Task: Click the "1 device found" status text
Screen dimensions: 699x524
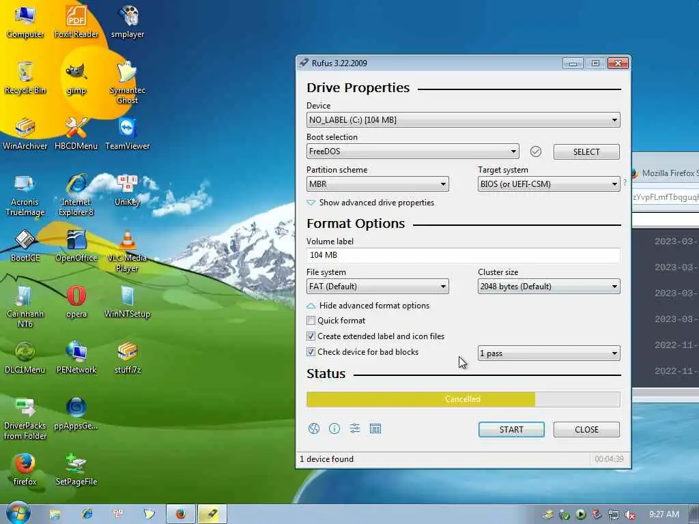Action: [326, 459]
